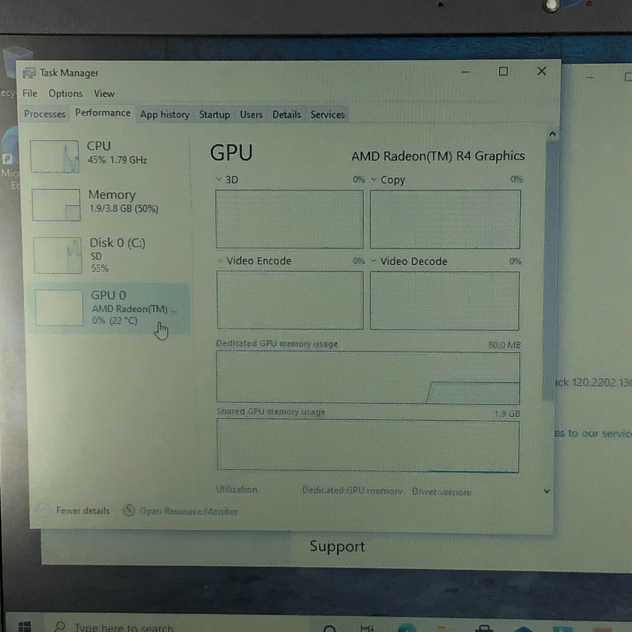632x632 pixels.
Task: Click the Video Encode usage graph
Action: pos(290,300)
